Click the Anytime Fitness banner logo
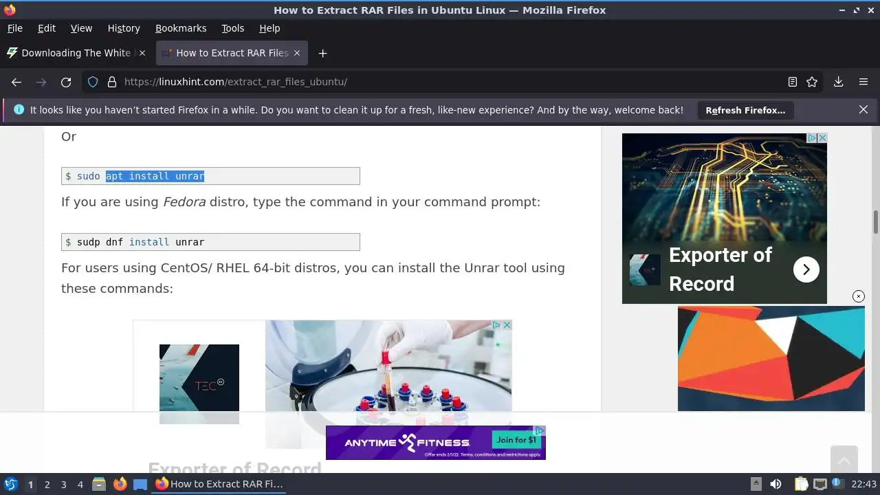Image resolution: width=880 pixels, height=495 pixels. click(407, 443)
